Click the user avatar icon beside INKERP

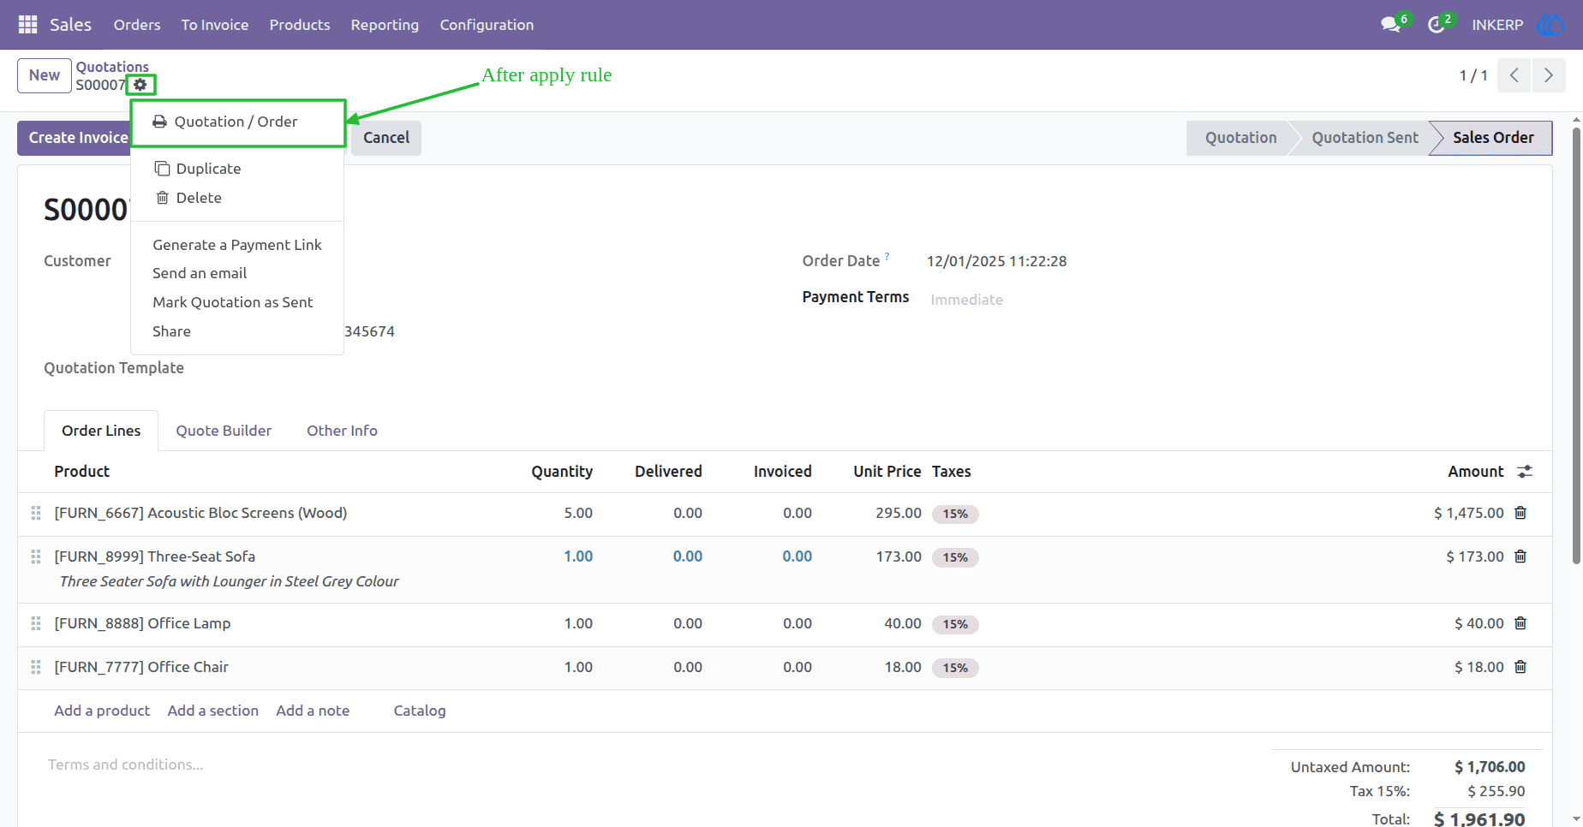coord(1550,25)
